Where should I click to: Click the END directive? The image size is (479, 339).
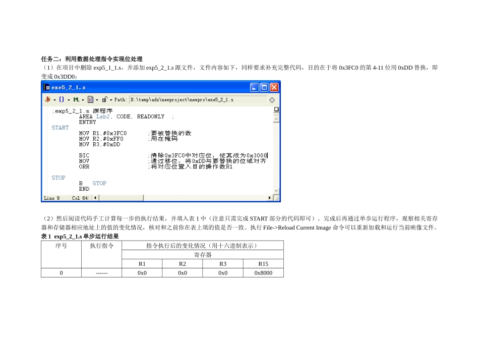click(x=84, y=189)
